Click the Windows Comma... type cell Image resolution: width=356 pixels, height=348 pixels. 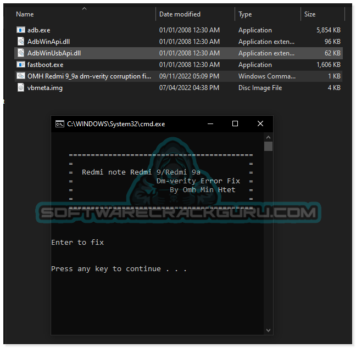click(x=267, y=76)
